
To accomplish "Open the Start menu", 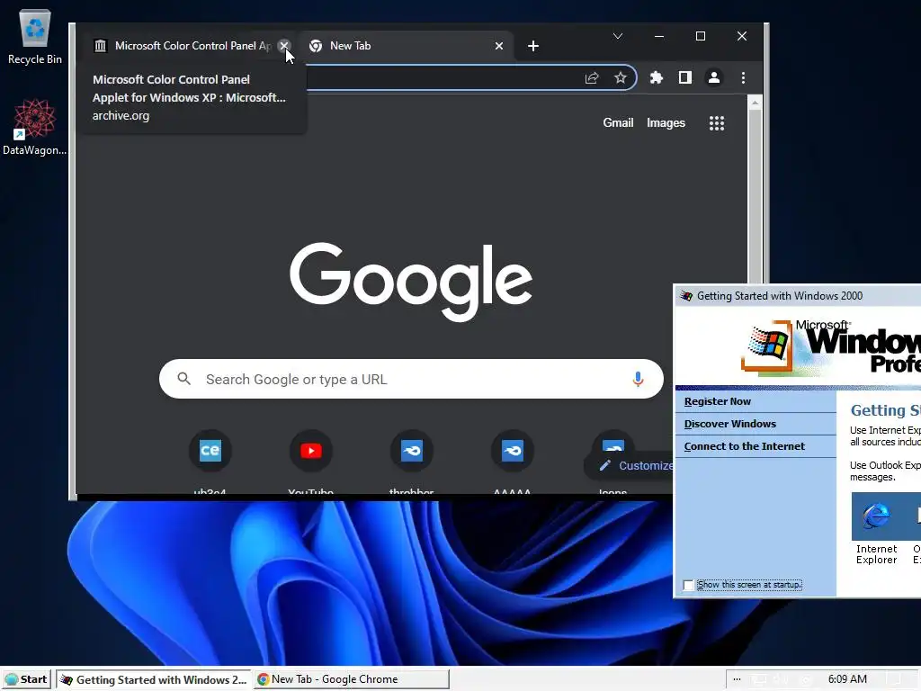I will click(26, 679).
